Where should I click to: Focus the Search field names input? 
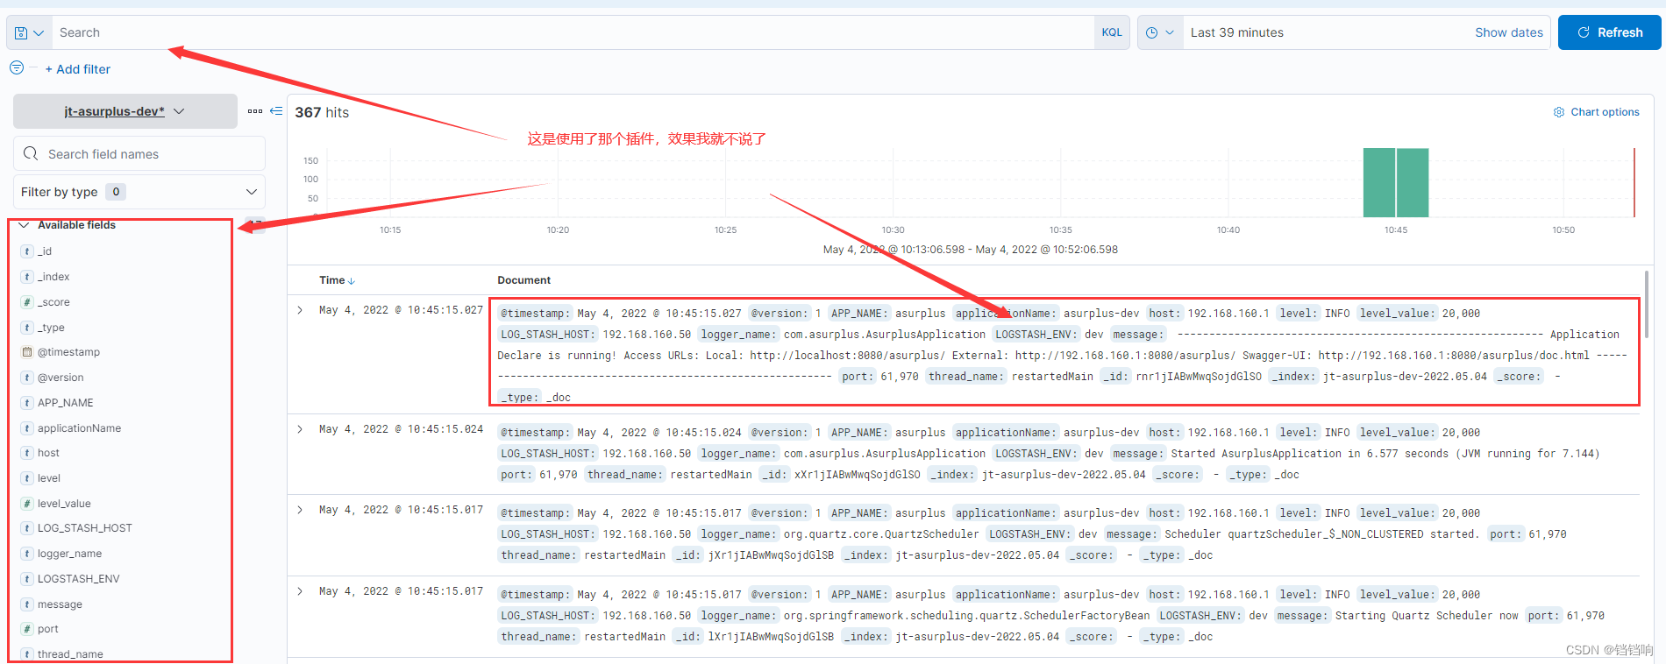(139, 153)
